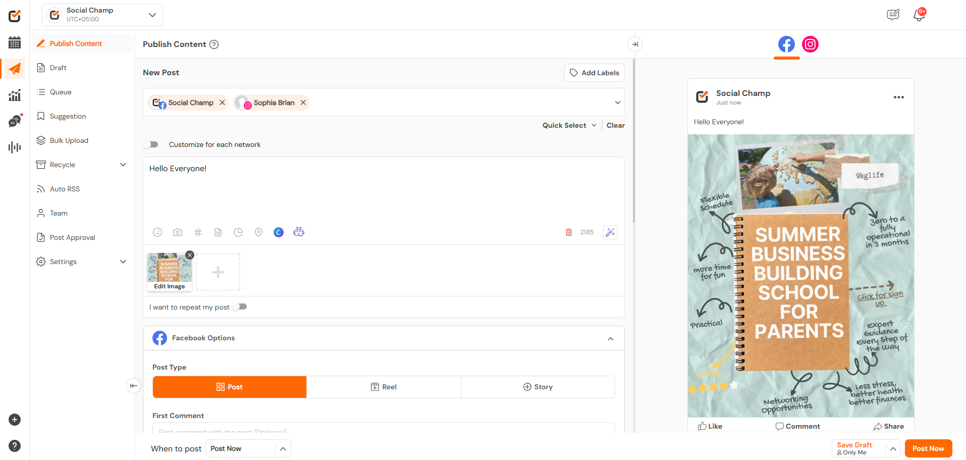
Task: Click Add Labels button
Action: [594, 73]
